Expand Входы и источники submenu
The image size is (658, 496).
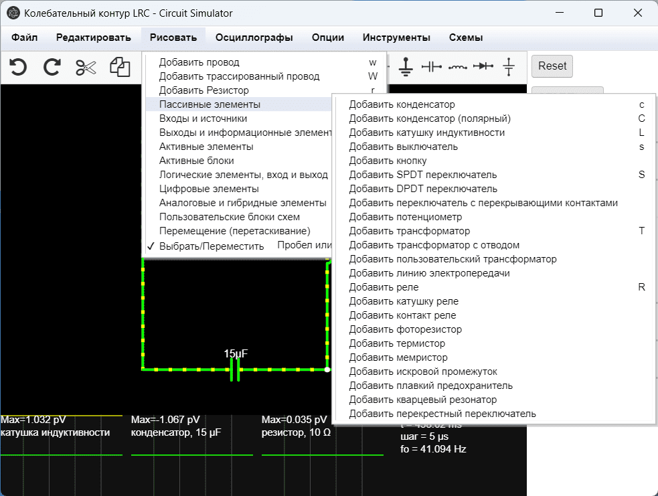coord(239,118)
